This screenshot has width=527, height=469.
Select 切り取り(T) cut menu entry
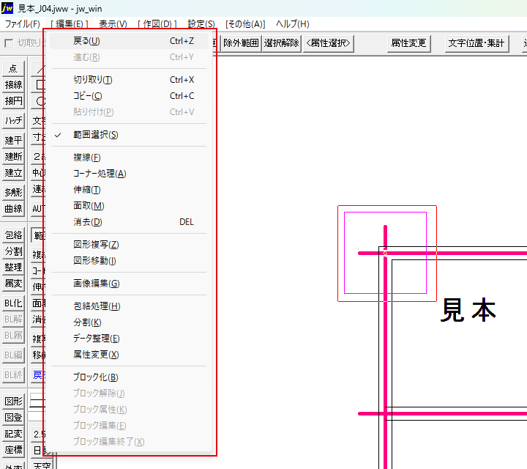pyautogui.click(x=129, y=80)
